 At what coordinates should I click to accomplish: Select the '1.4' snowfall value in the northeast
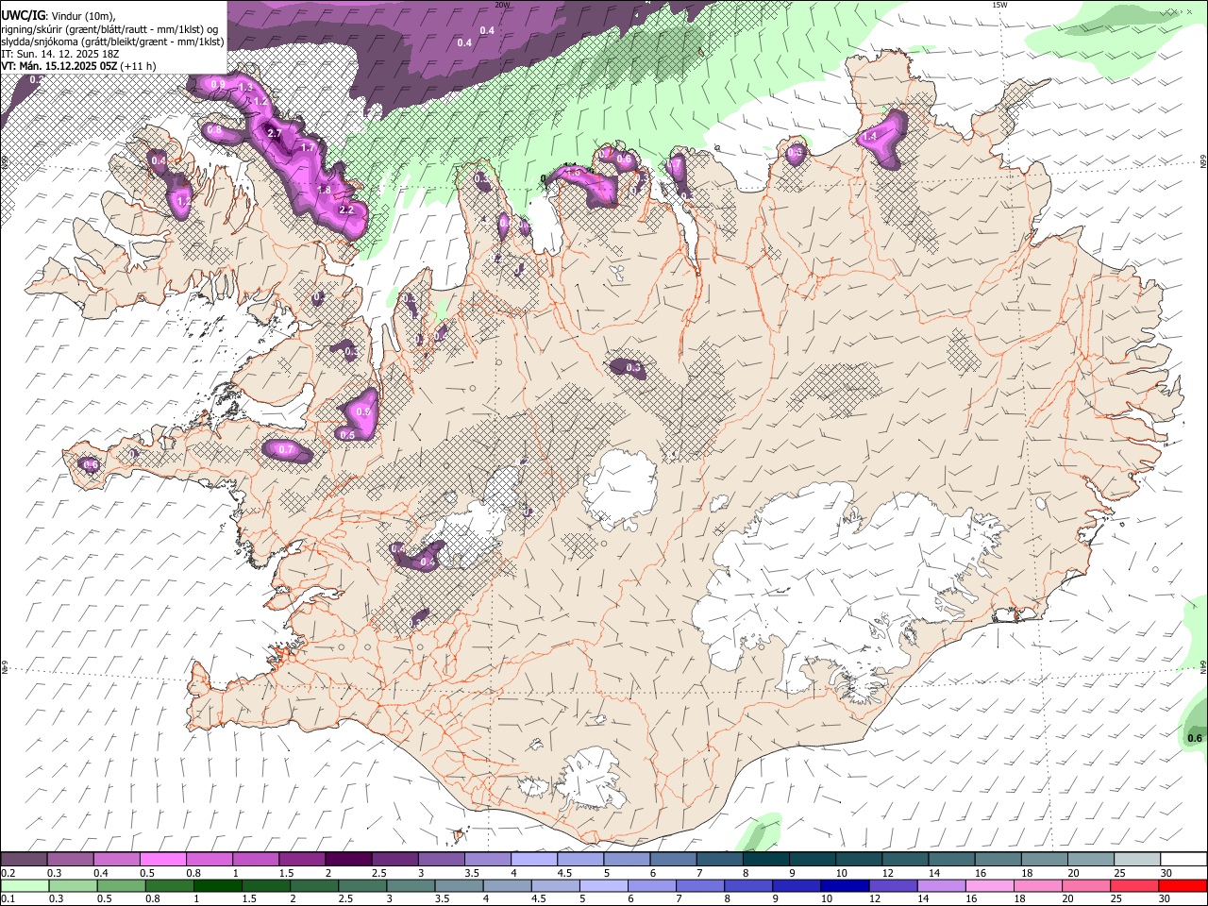click(x=870, y=137)
